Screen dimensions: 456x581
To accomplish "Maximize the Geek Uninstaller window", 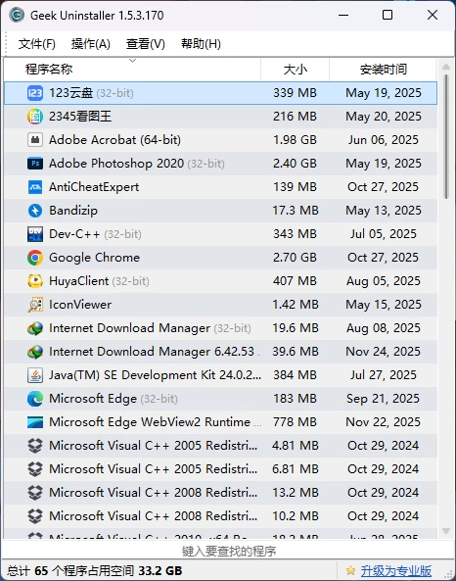I will tap(388, 16).
